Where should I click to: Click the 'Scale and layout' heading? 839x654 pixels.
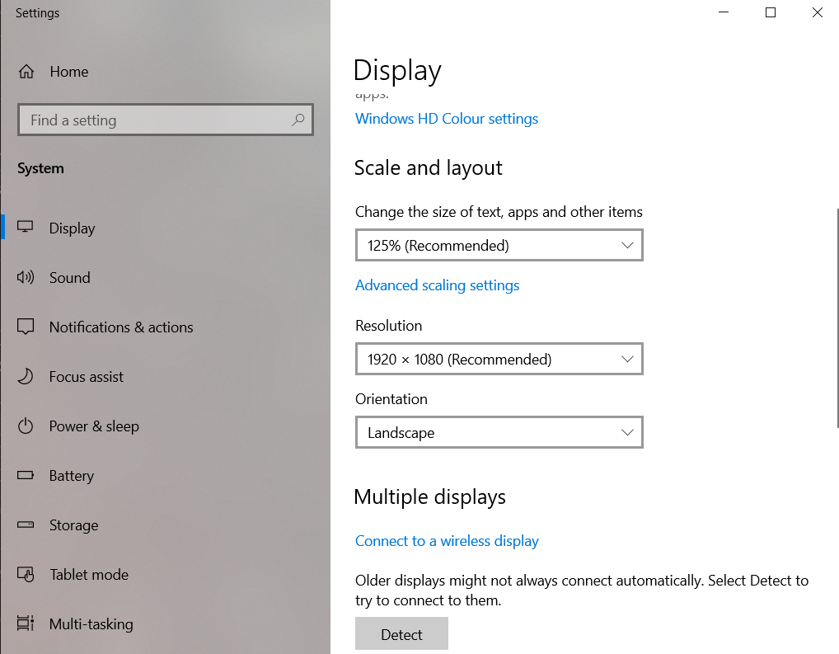(x=428, y=167)
